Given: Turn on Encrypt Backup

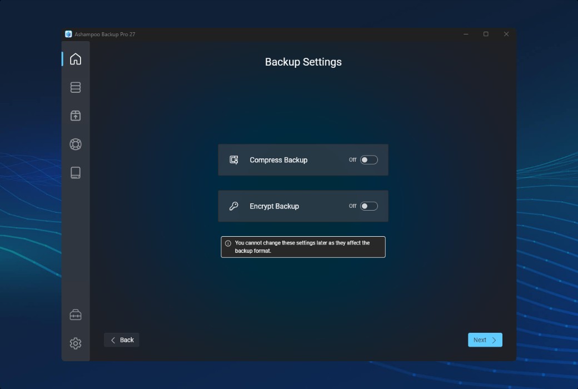Looking at the screenshot, I should click(367, 206).
